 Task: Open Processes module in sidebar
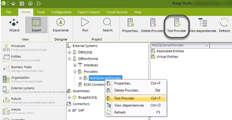(x=33, y=48)
